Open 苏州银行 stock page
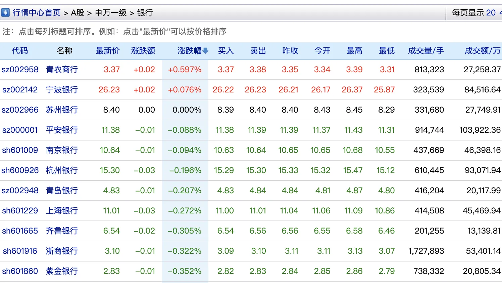Viewport: 502px width, 283px height. [x=62, y=110]
